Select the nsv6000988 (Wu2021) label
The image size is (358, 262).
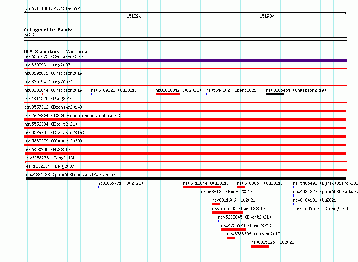click(47, 149)
